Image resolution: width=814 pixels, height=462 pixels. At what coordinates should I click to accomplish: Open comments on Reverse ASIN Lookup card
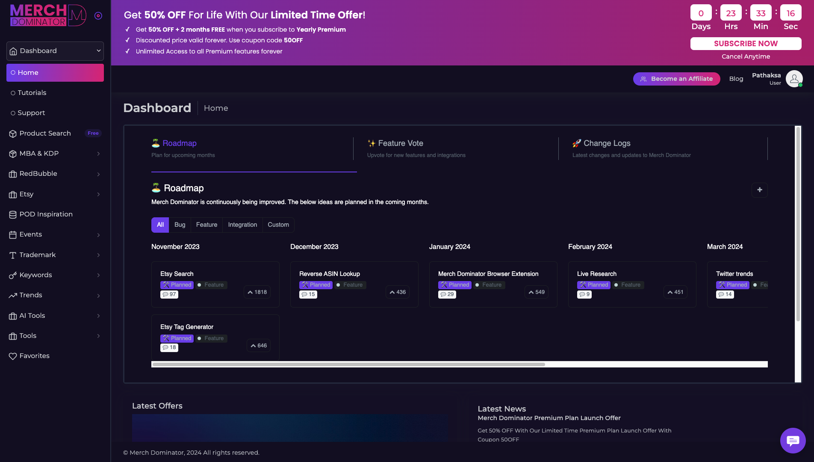coord(308,294)
